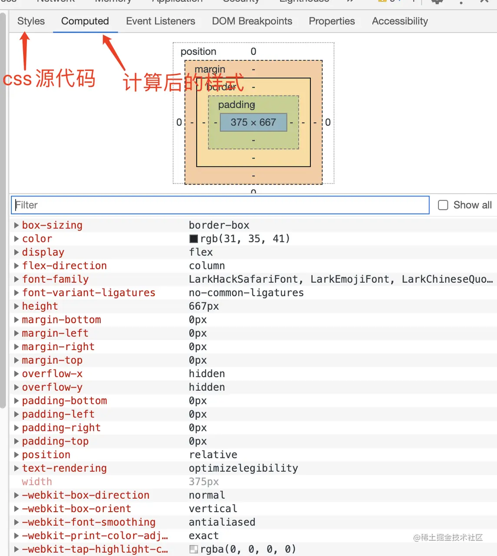Viewport: 497px width, 556px height.
Task: Enable the Show all checkbox
Action: [443, 205]
